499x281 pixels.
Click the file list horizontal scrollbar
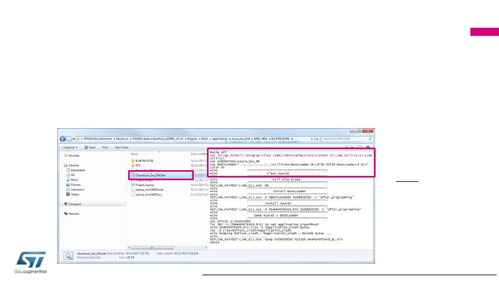coord(152,247)
